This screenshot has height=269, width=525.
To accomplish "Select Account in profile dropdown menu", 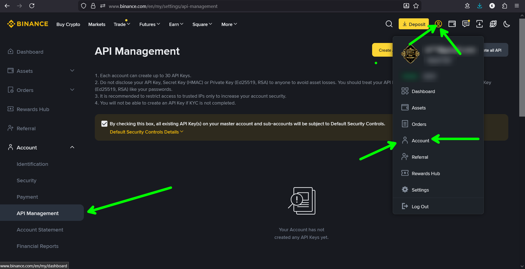I will point(438,141).
